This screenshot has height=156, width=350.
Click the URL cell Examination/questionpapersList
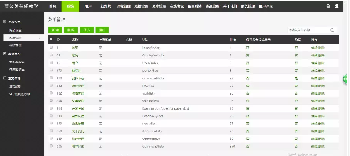[166, 108]
